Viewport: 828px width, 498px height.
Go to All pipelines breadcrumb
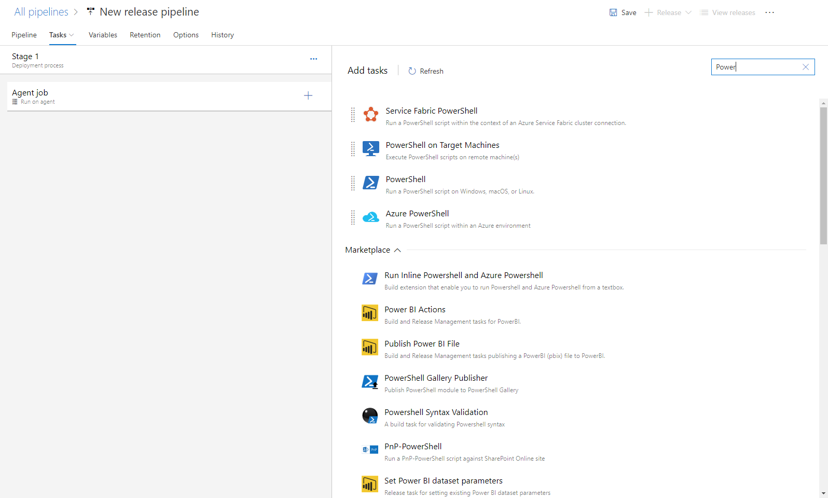coord(41,12)
